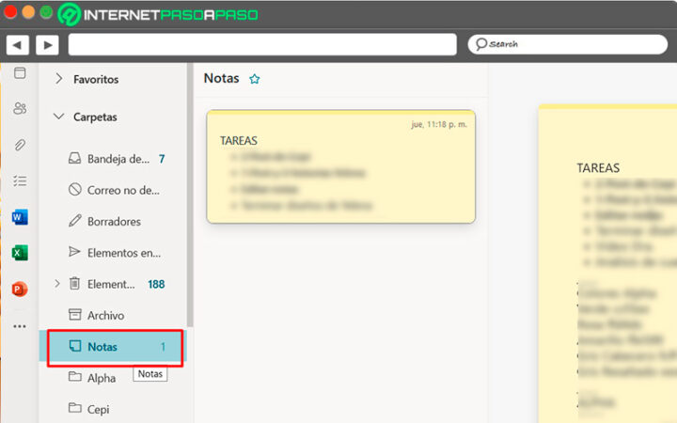Screen dimensions: 677x423
Task: Select the Notas folder
Action: (113, 347)
